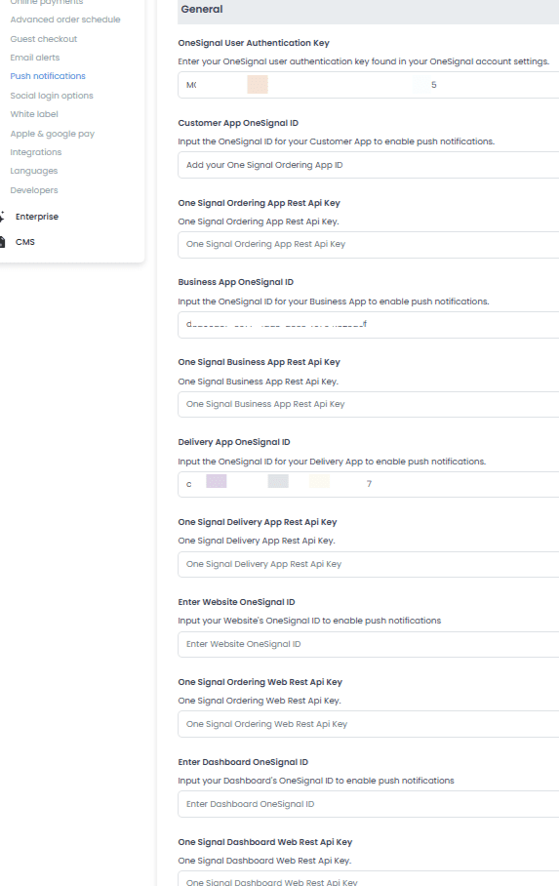
Task: Click the Enterprise sparkle icon
Action: (x=2, y=217)
